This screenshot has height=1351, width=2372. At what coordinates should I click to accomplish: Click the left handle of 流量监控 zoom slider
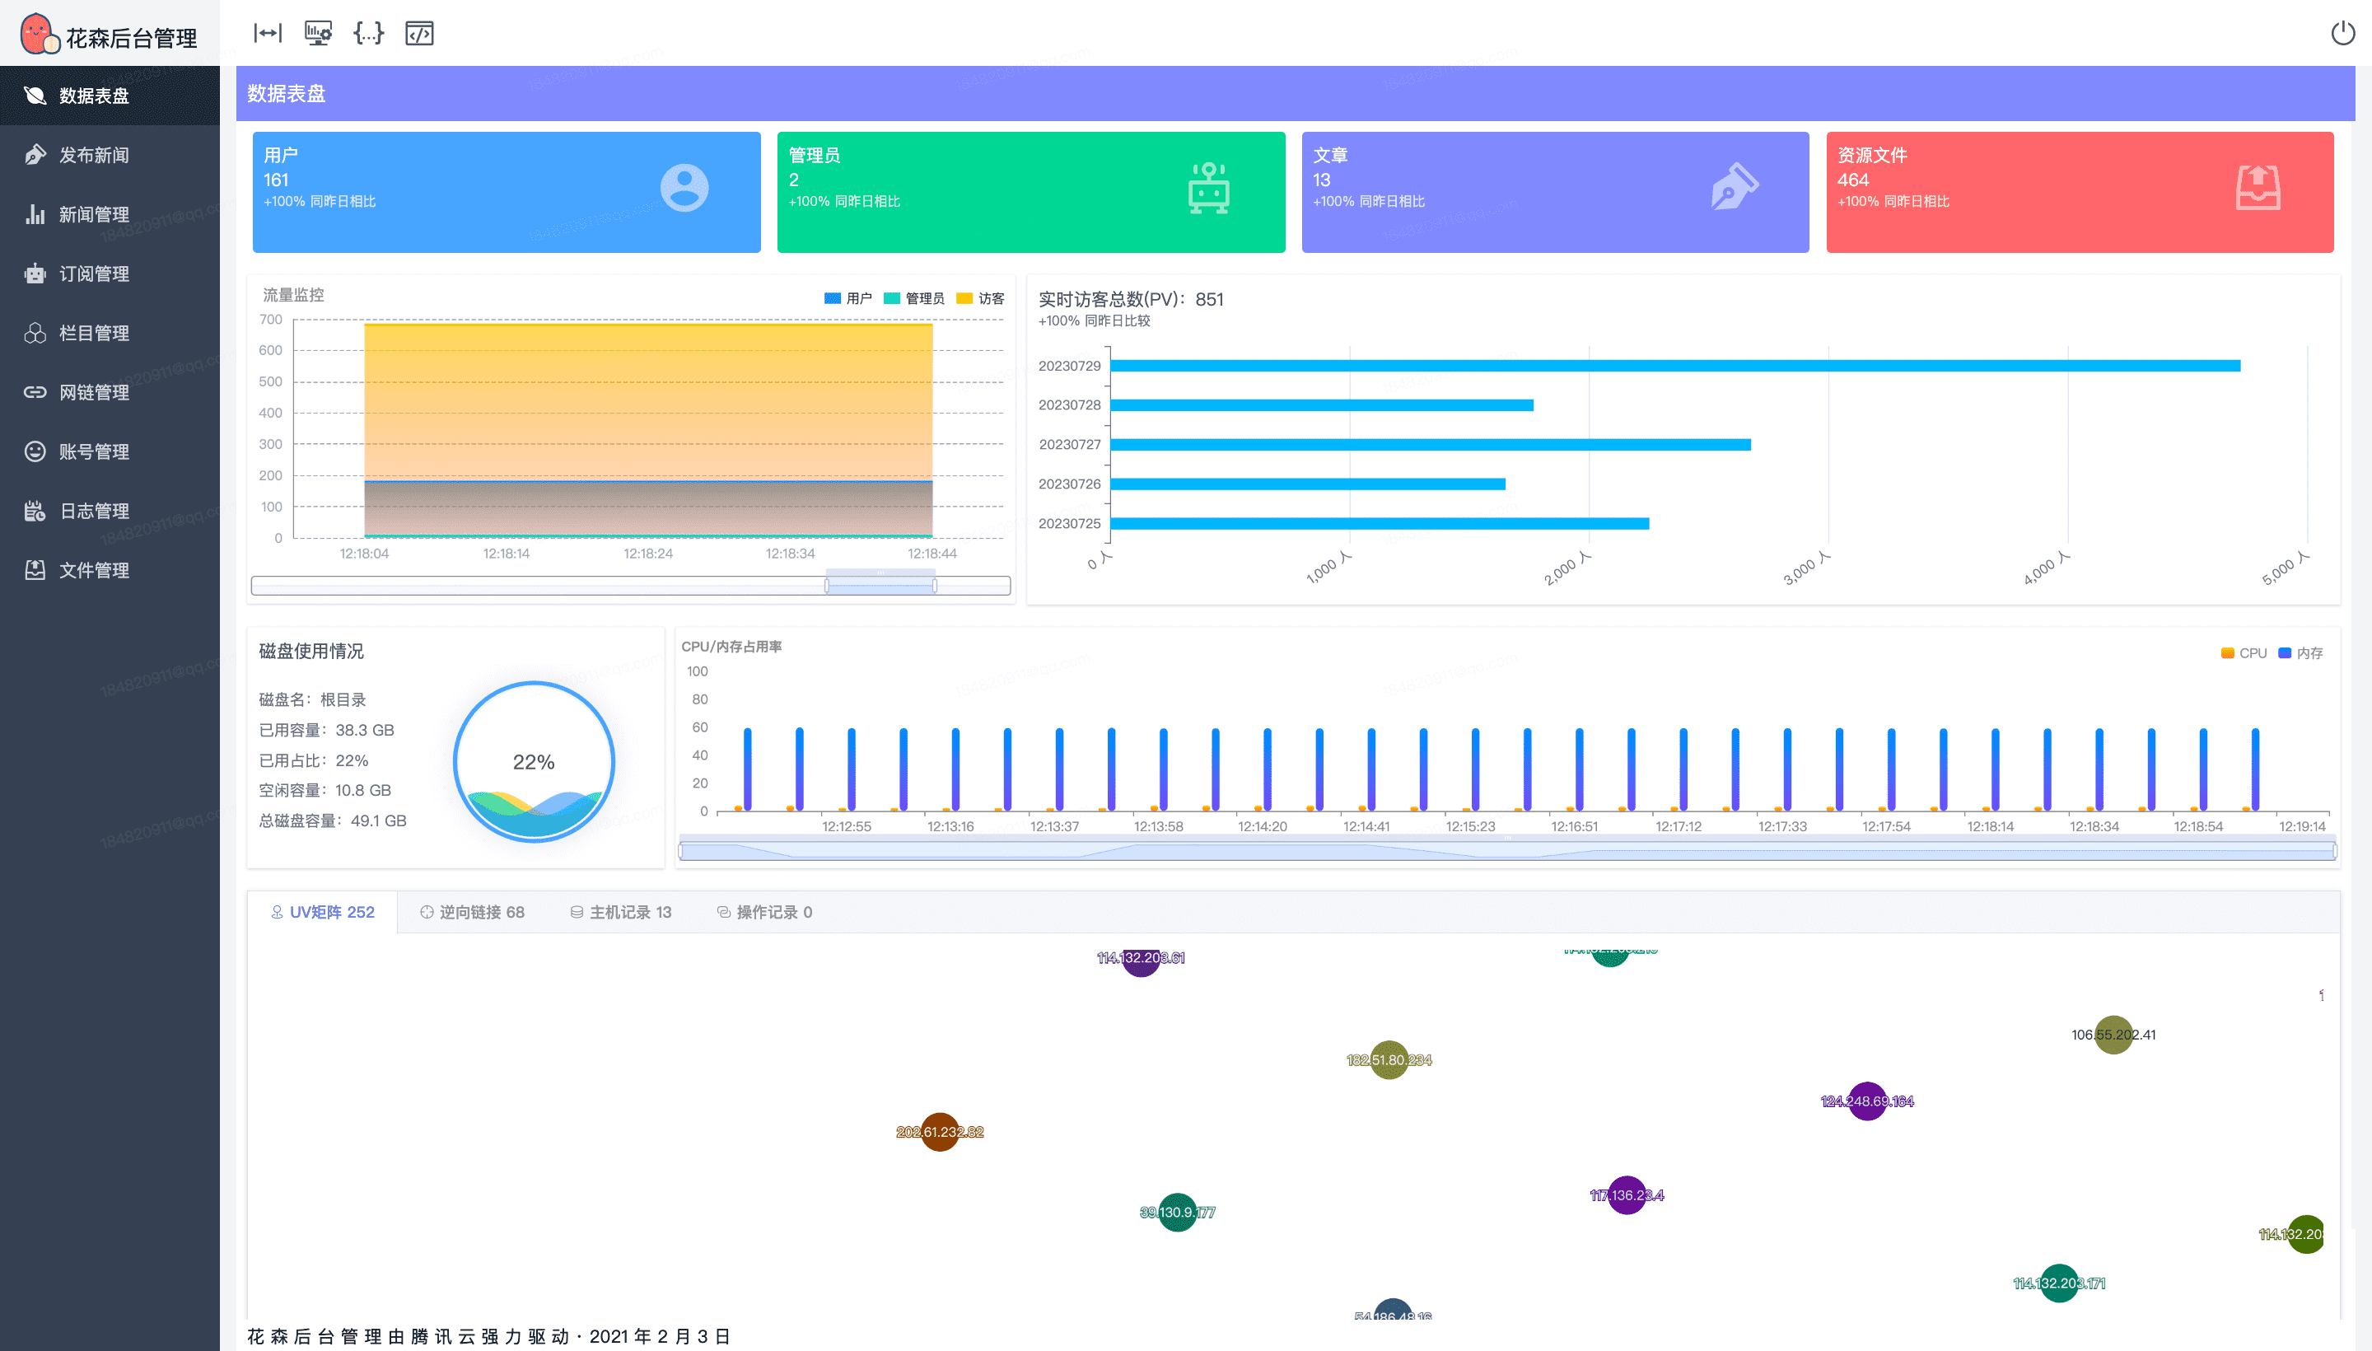pyautogui.click(x=827, y=586)
